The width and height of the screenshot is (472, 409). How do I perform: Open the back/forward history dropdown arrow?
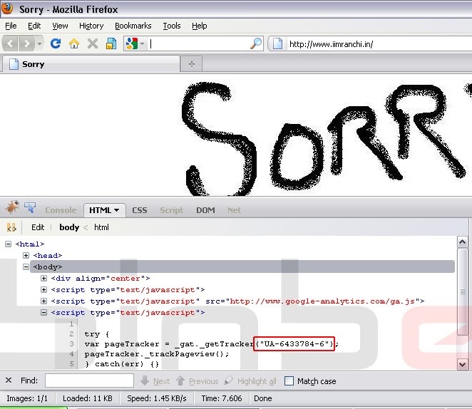pyautogui.click(x=39, y=44)
